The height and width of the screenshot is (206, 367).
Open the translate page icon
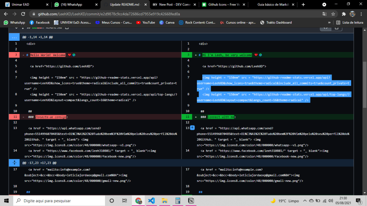324,14
